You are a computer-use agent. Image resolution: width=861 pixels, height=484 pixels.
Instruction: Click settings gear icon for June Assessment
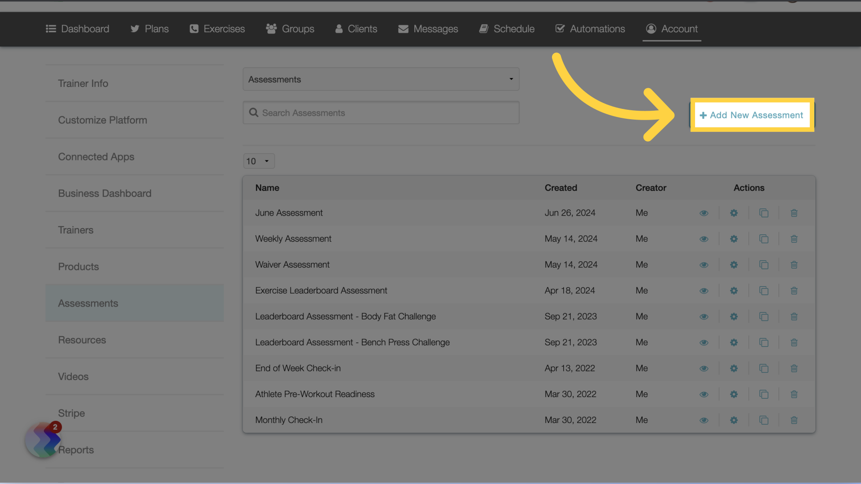pyautogui.click(x=734, y=213)
